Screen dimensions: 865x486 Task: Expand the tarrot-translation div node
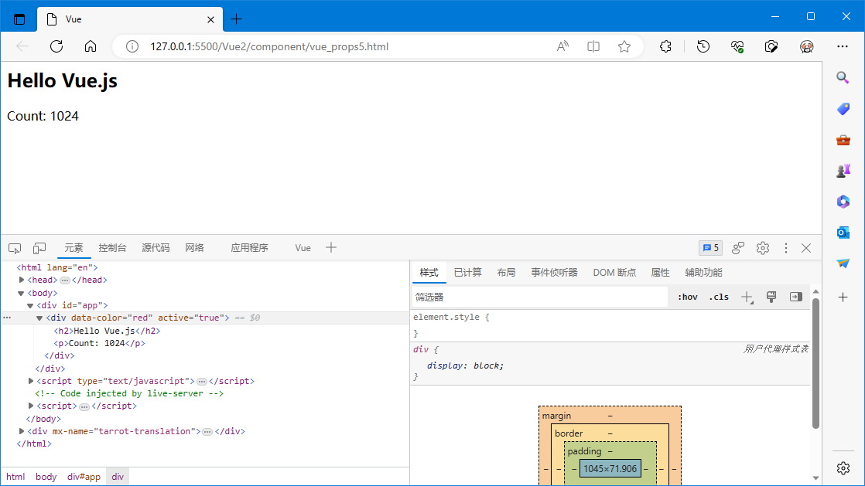(22, 431)
